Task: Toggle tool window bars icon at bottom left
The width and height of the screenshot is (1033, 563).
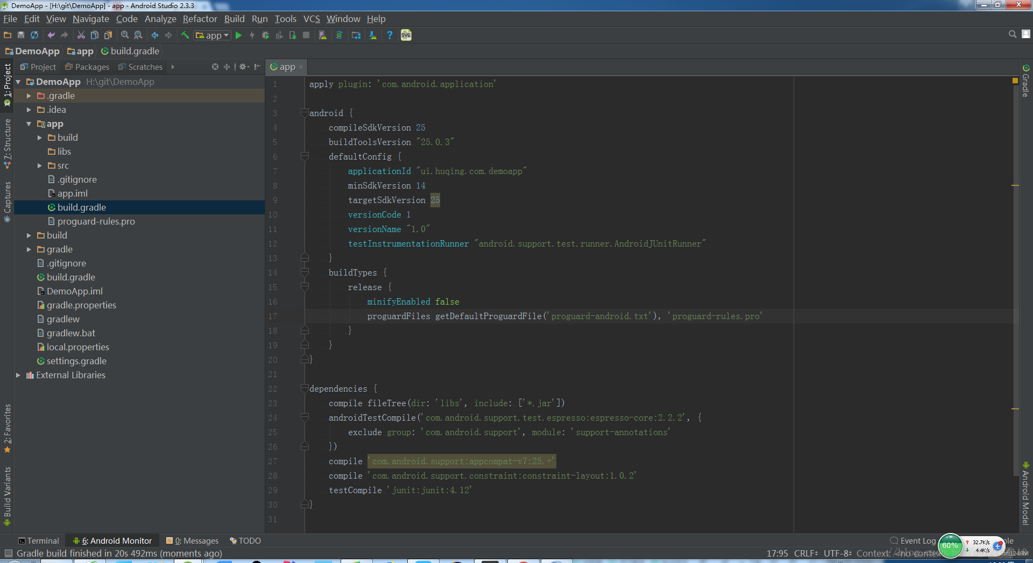Action: [x=8, y=553]
